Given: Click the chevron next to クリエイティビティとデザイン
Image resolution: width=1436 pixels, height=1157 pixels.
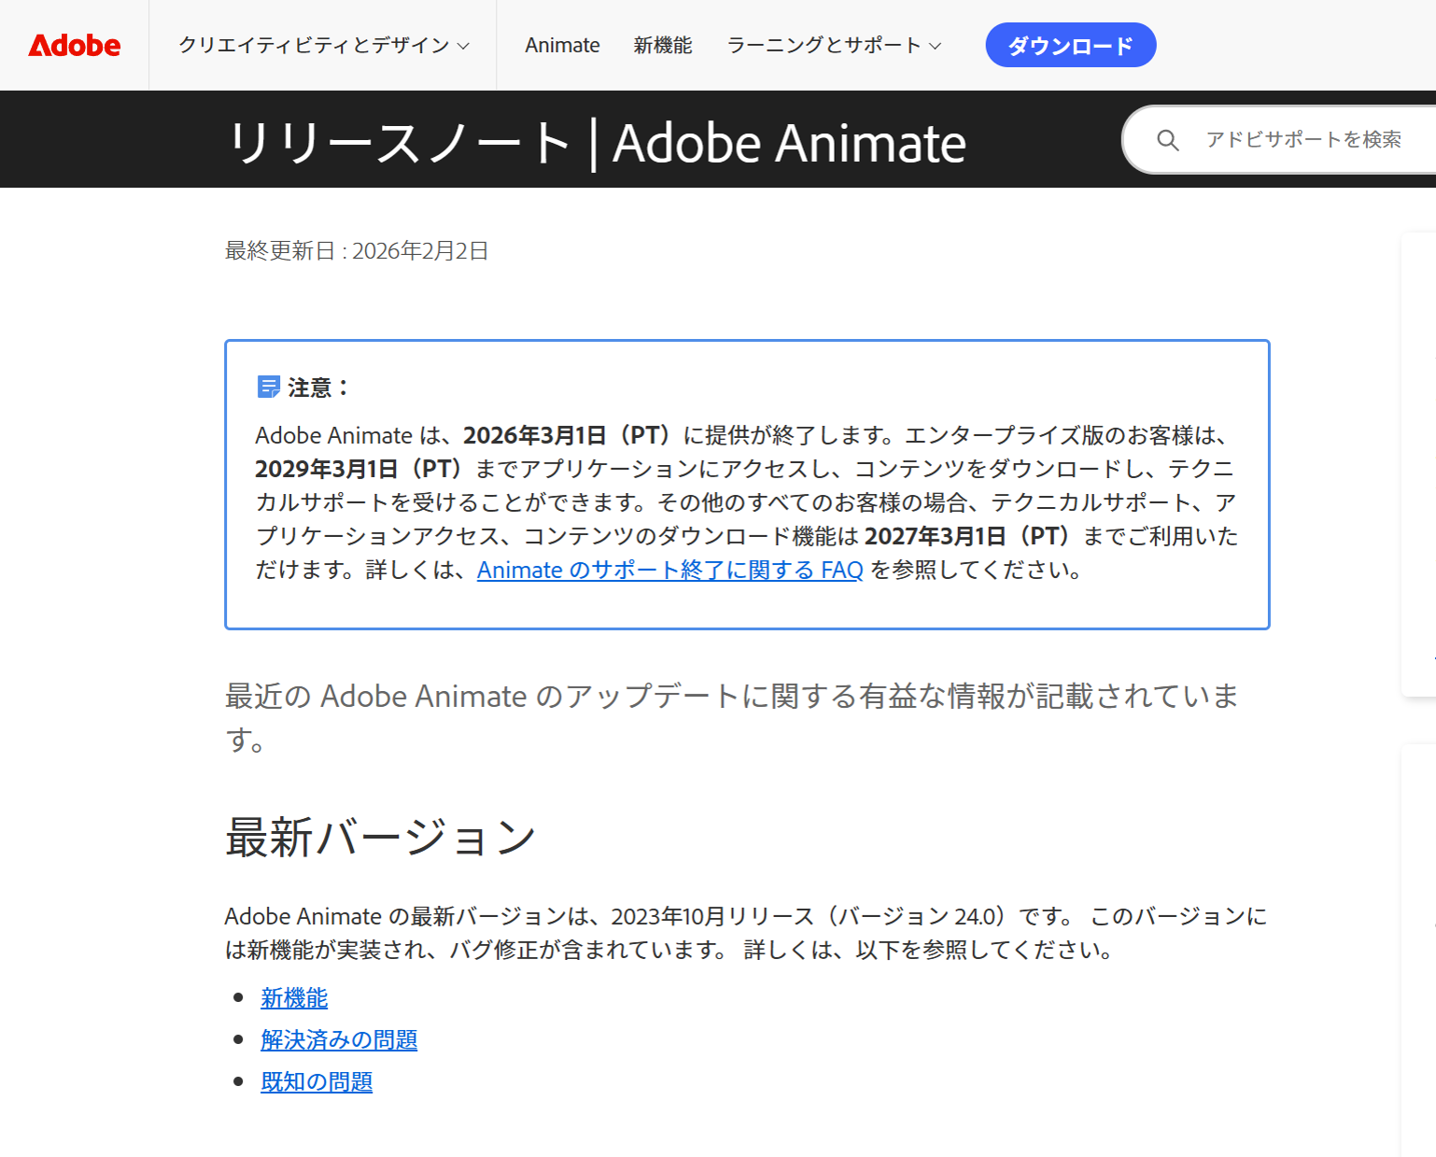Looking at the screenshot, I should (463, 46).
